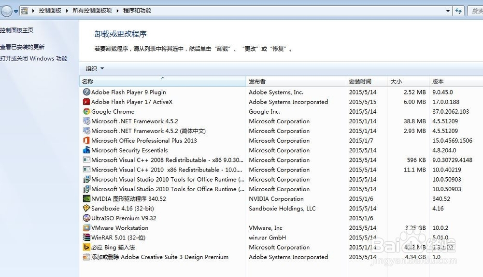Click size value 596 KB
The height and width of the screenshot is (277, 483).
[x=416, y=160]
